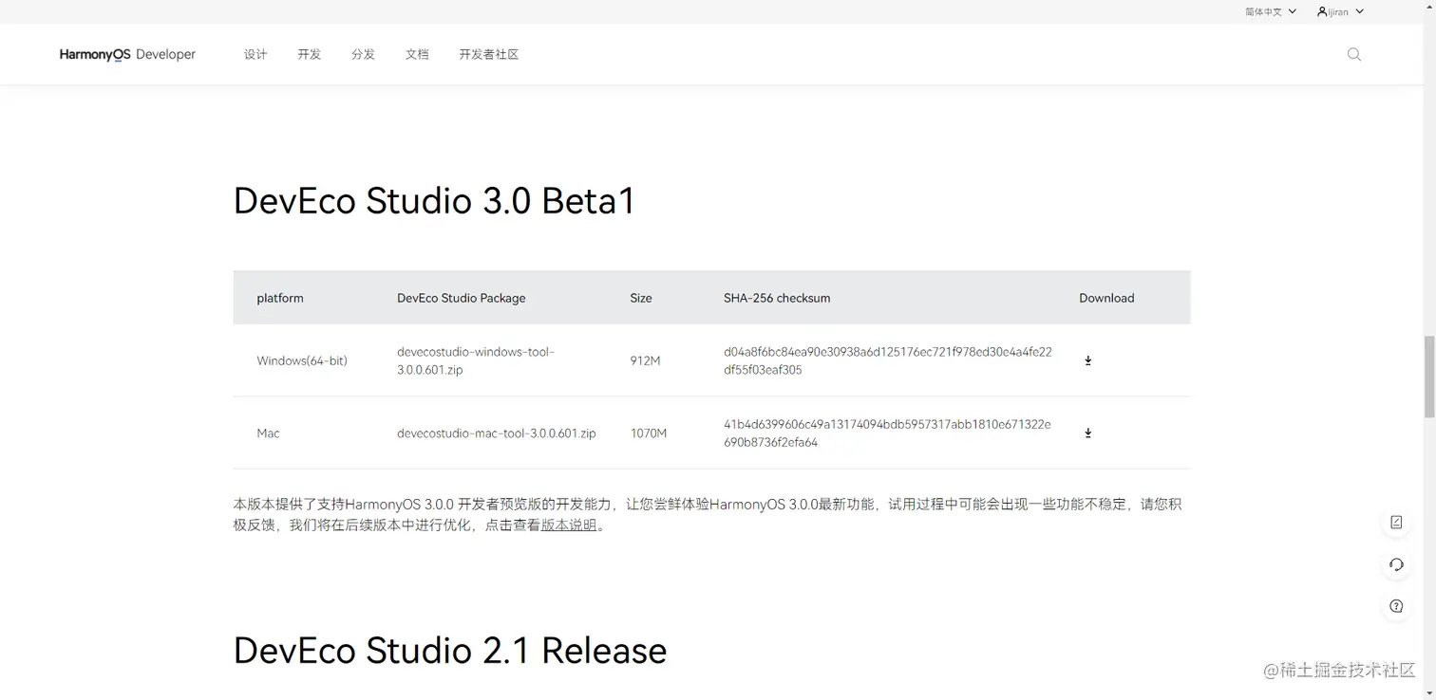Click the DevEco Studio Package column header
This screenshot has height=700, width=1436.
(462, 298)
